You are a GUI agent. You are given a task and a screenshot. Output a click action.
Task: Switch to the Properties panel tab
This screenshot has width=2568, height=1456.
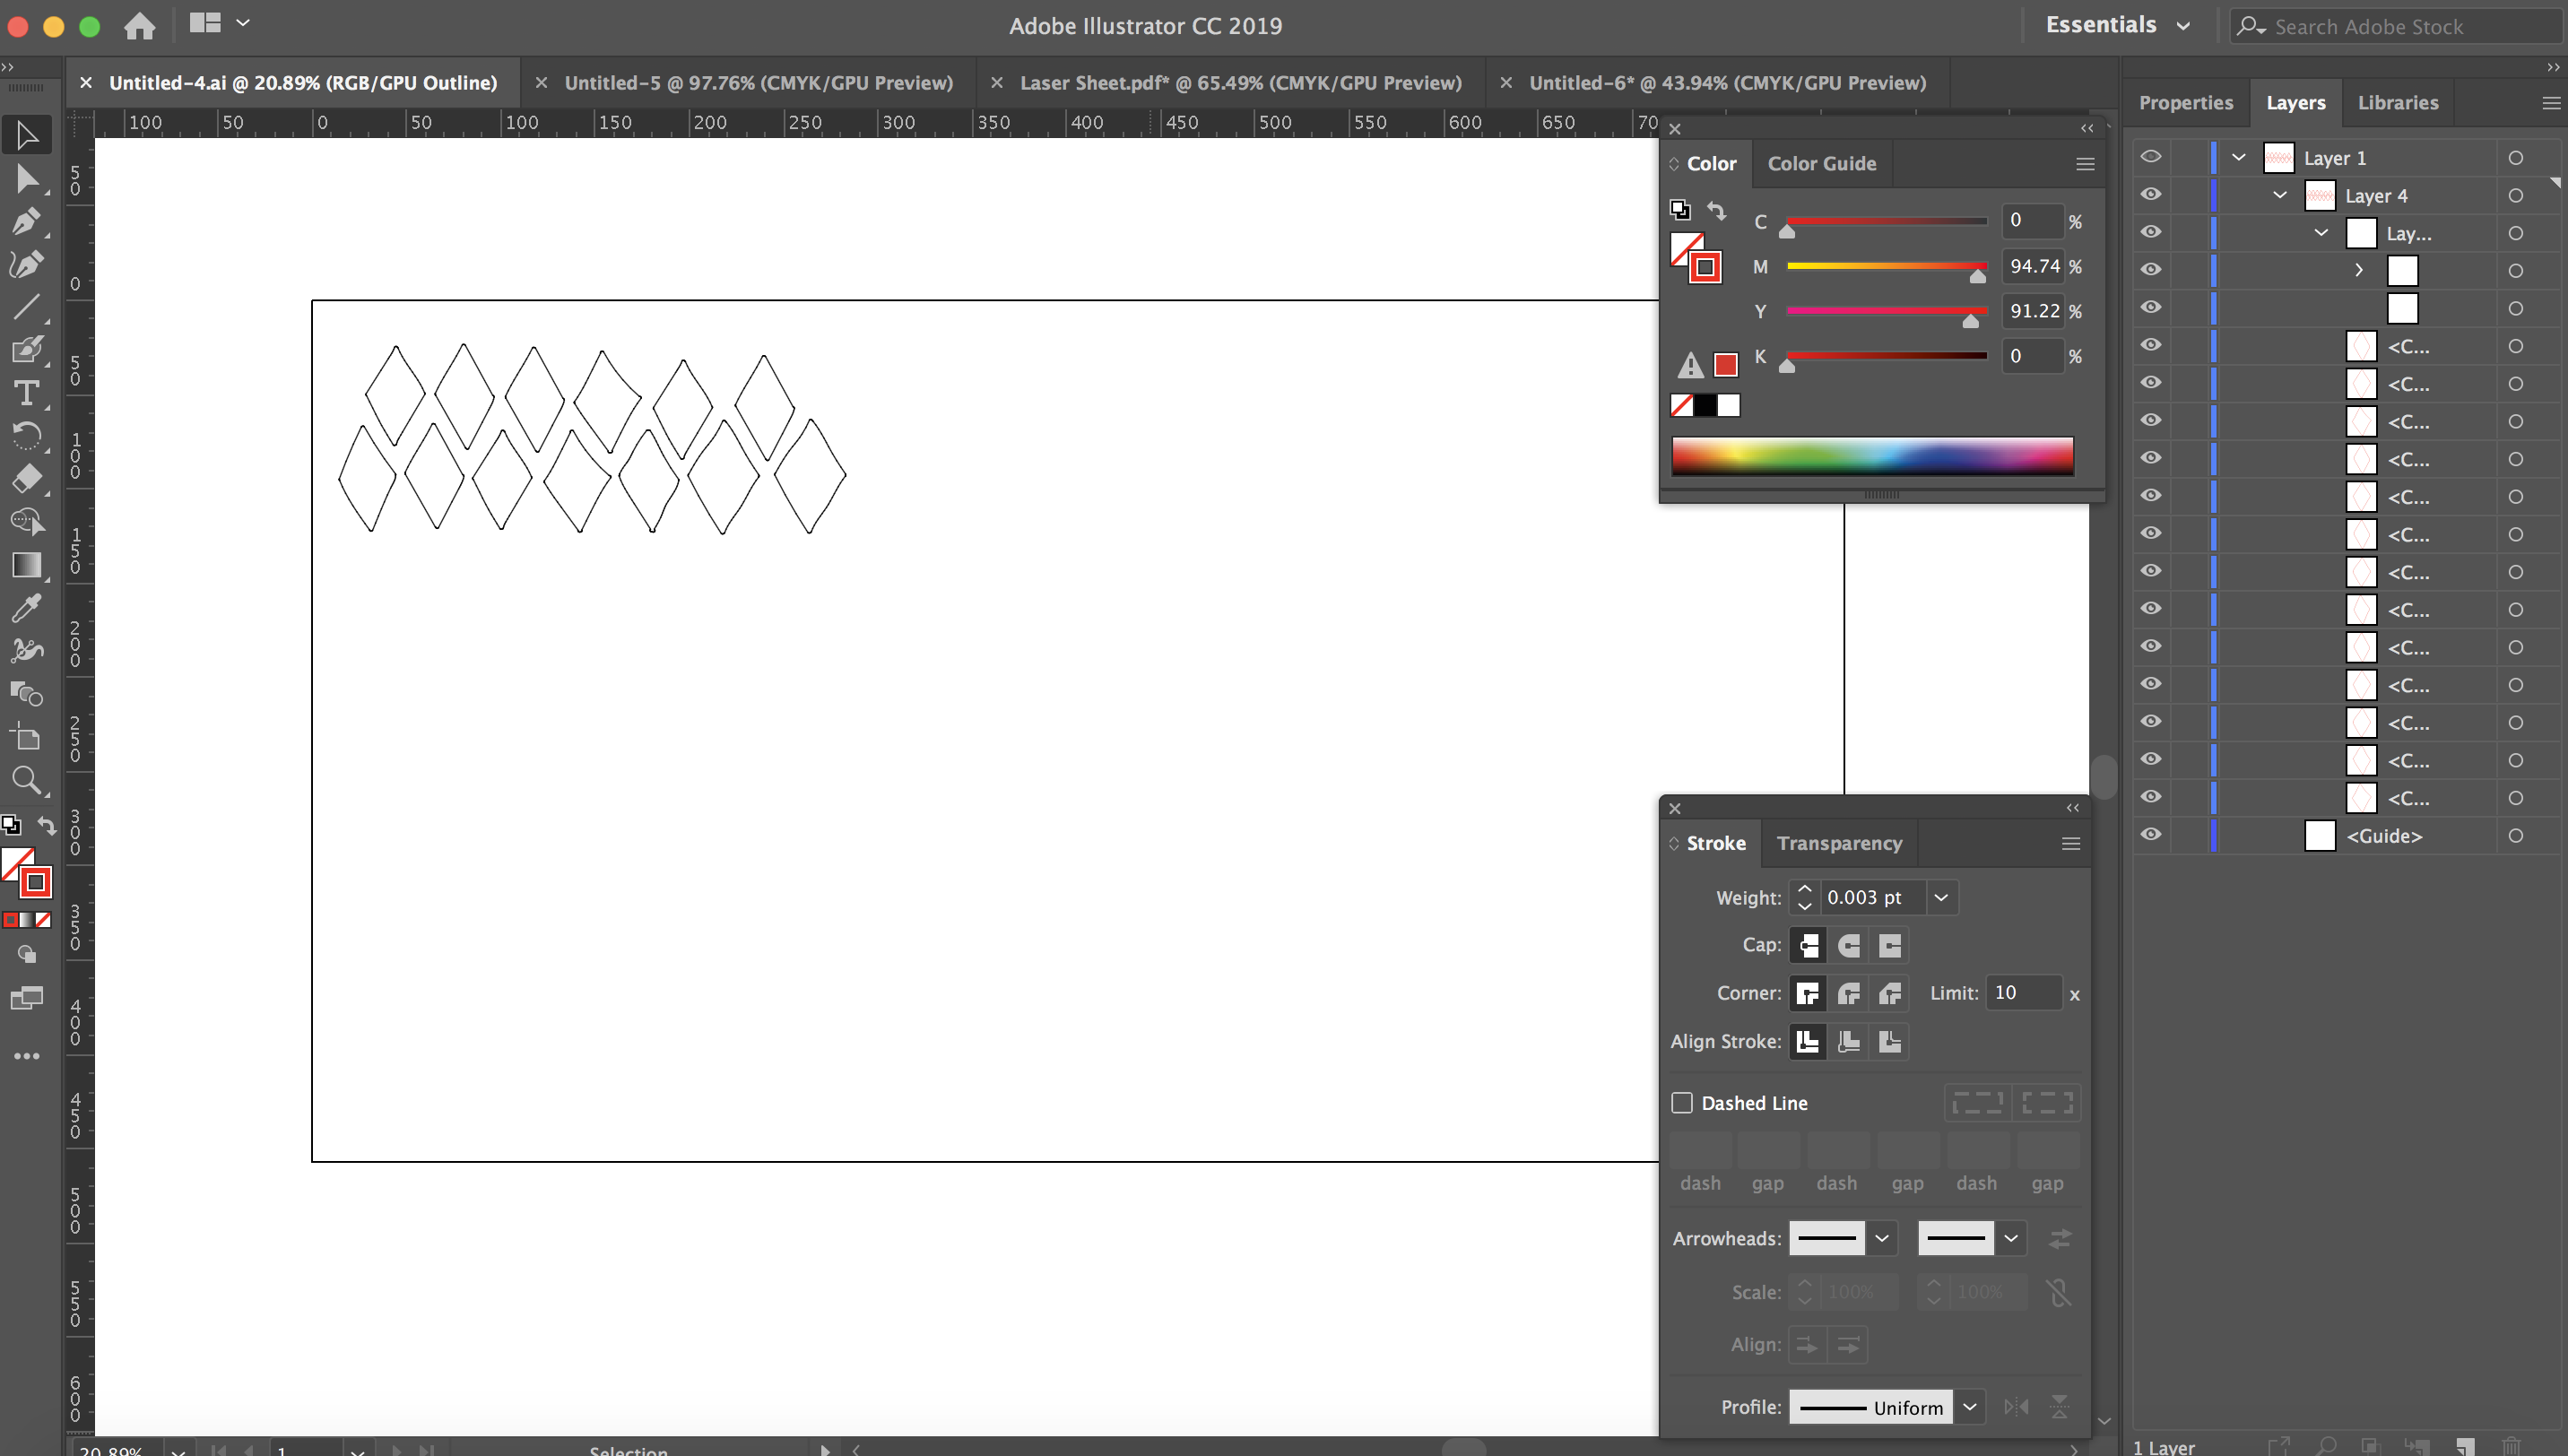[2185, 102]
